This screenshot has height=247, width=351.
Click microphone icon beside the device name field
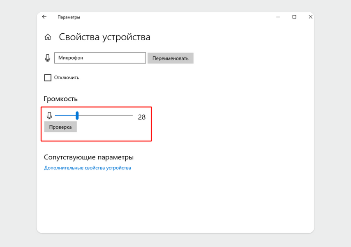click(x=48, y=58)
